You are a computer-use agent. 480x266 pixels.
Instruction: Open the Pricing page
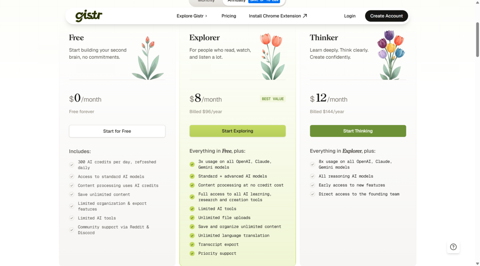229,16
